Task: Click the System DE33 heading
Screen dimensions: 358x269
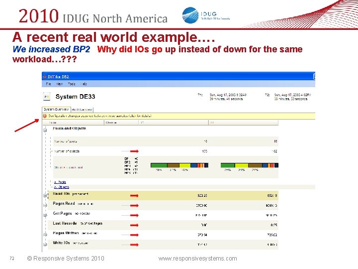Action: [x=76, y=97]
